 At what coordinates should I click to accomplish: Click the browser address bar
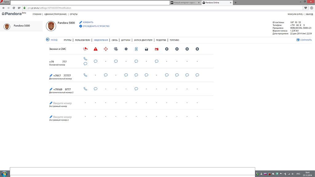coord(163,8)
